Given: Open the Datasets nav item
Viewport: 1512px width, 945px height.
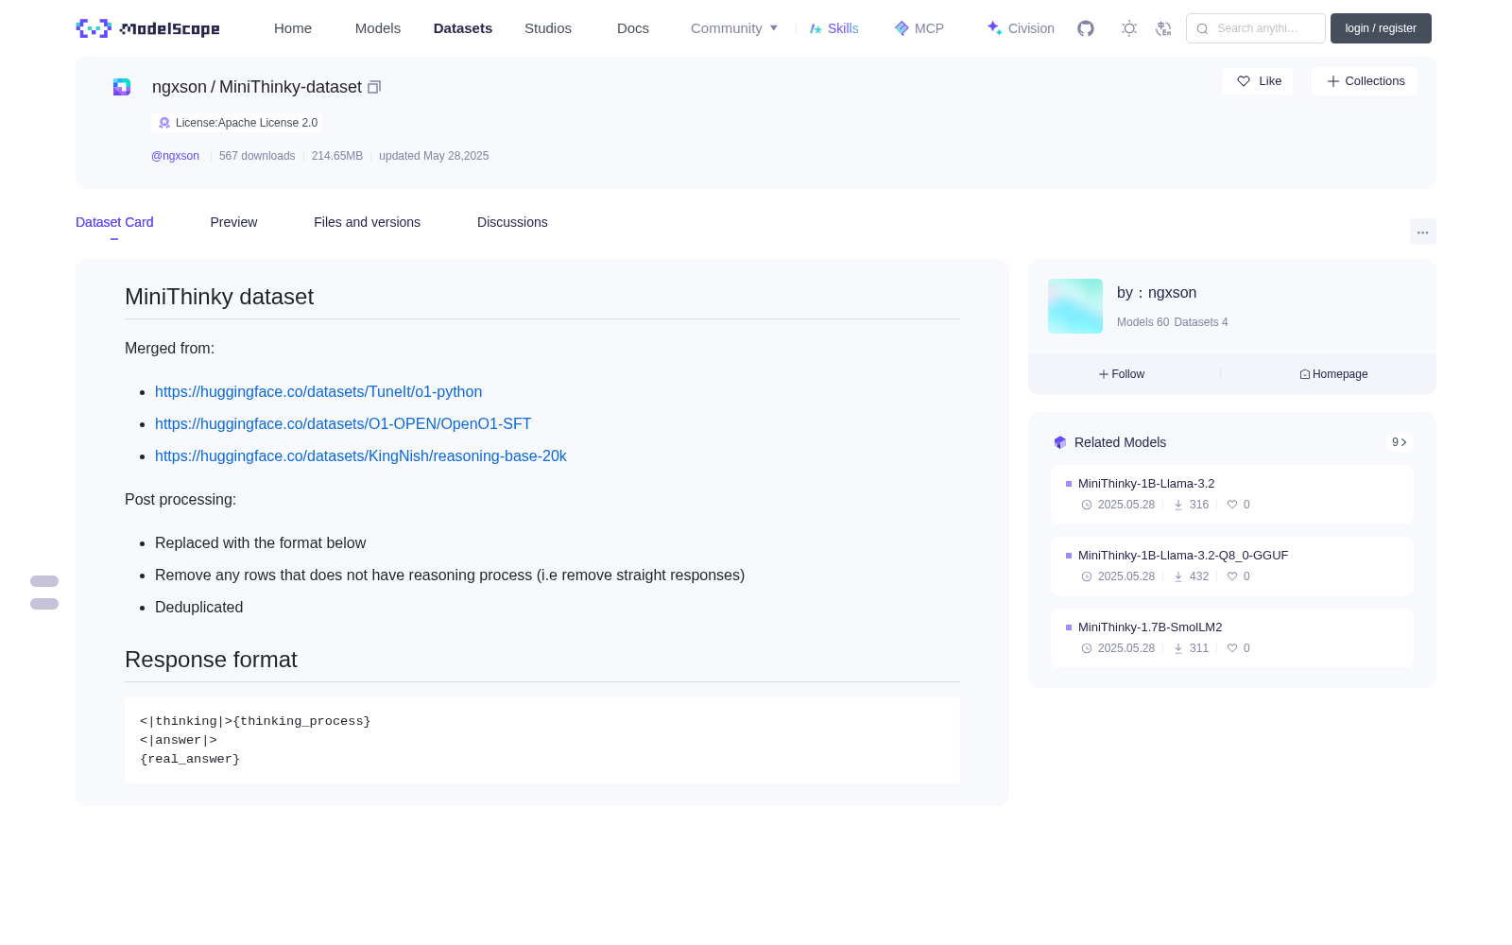Looking at the screenshot, I should click(463, 28).
